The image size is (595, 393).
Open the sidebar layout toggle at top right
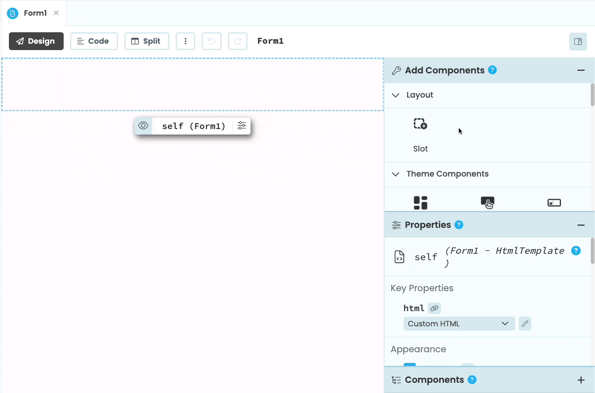point(578,41)
